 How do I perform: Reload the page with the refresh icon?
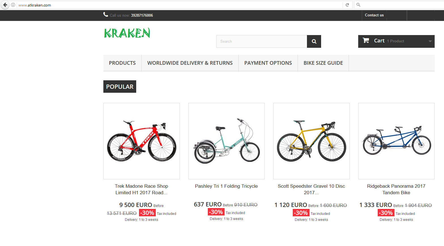347,5
